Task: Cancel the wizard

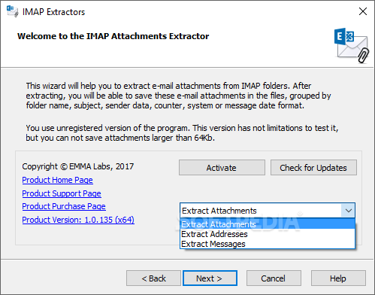Action: [274, 278]
